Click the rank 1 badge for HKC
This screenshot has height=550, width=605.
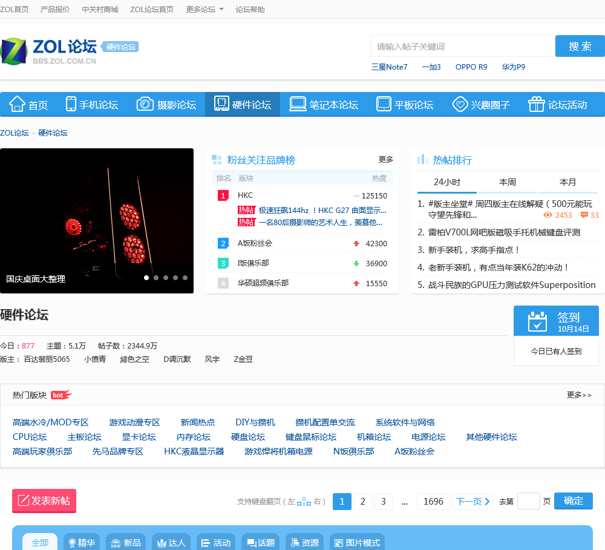(x=223, y=195)
